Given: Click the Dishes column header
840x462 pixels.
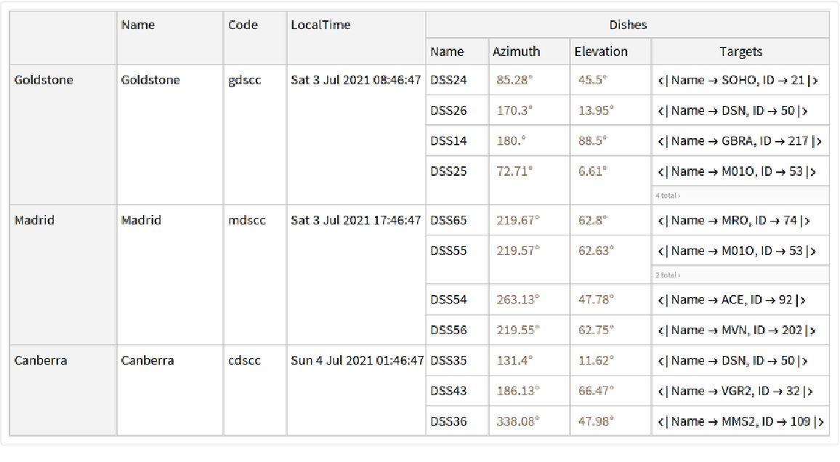Looking at the screenshot, I should [x=627, y=25].
